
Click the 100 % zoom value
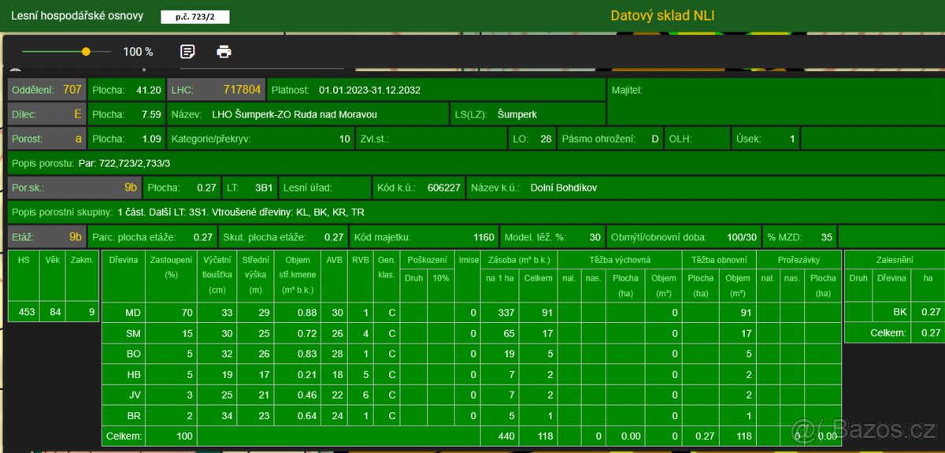(x=138, y=52)
